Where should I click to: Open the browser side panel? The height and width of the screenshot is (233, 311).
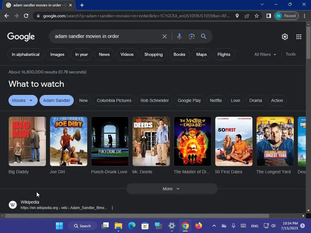point(268,16)
